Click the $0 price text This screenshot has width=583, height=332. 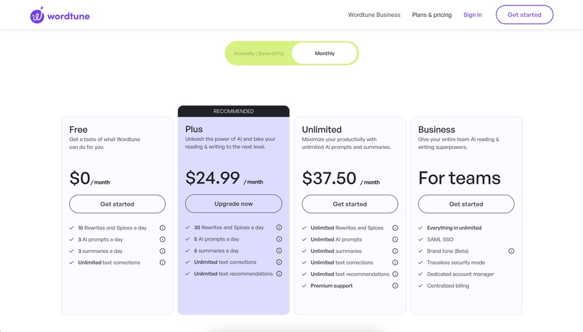[80, 178]
